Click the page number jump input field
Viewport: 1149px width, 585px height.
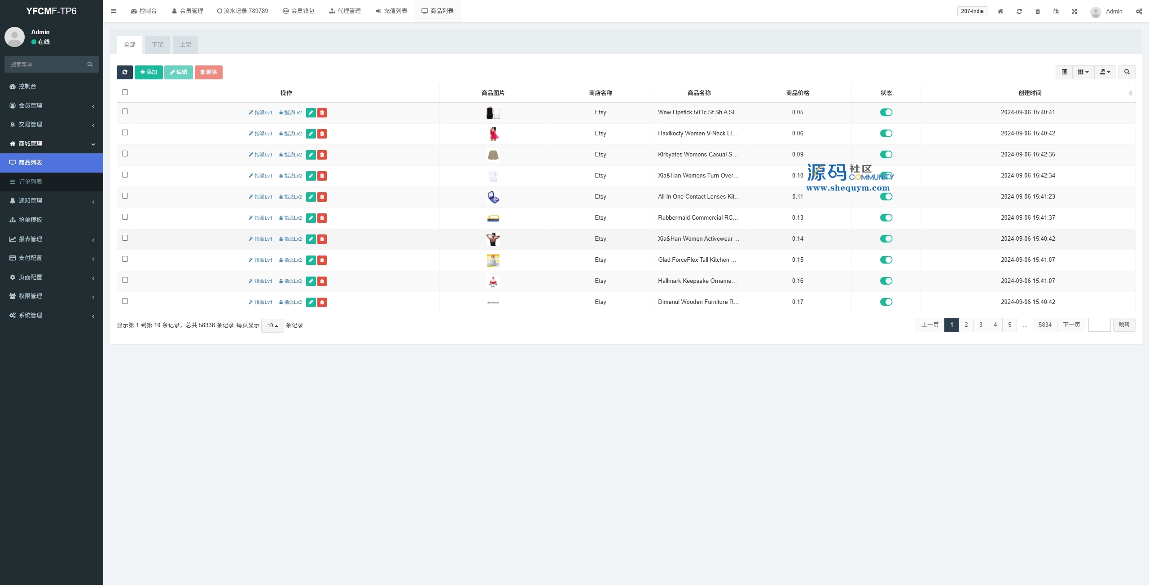point(1099,325)
